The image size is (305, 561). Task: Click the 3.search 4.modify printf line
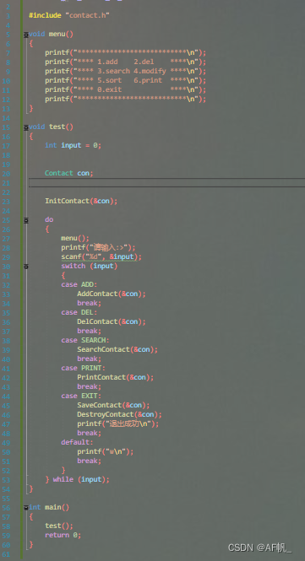coord(125,71)
